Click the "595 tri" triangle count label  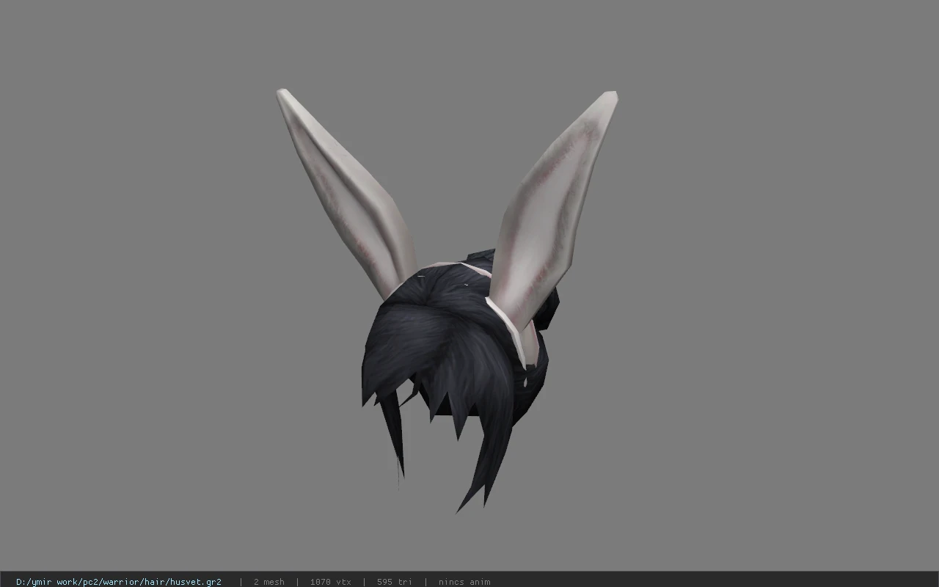click(394, 582)
